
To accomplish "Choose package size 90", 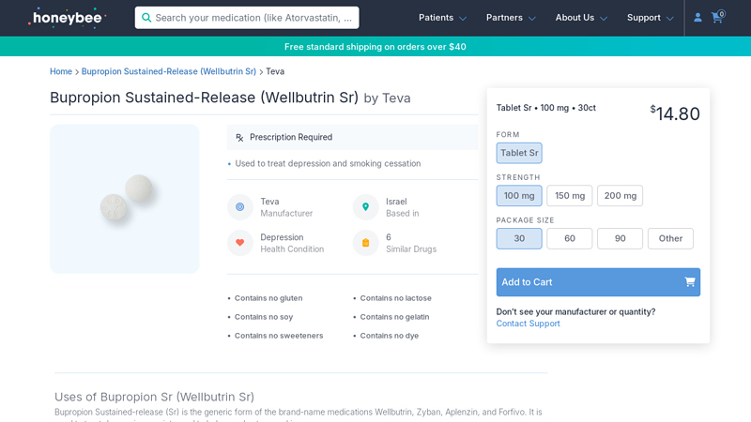I will (x=620, y=238).
